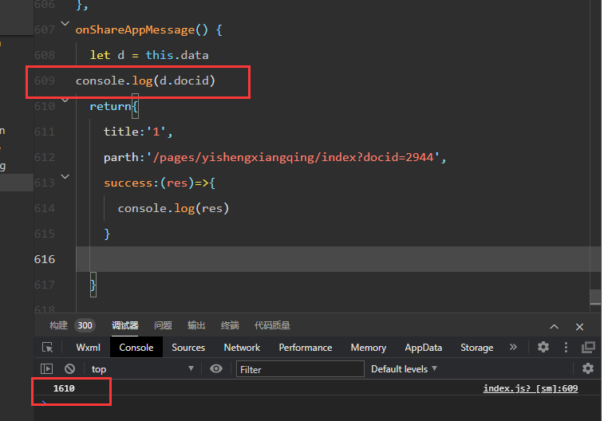This screenshot has height=421, width=608.
Task: Show more DevTools tabs chevron
Action: pyautogui.click(x=513, y=347)
